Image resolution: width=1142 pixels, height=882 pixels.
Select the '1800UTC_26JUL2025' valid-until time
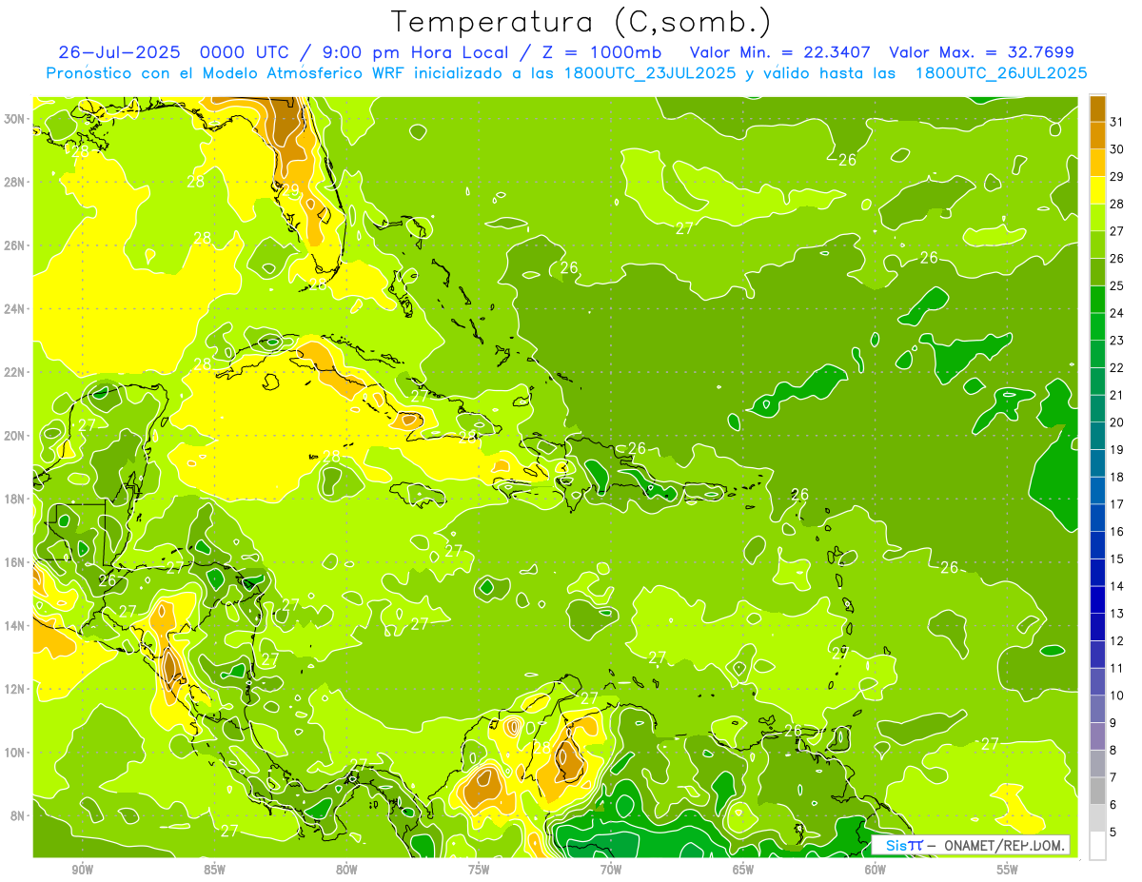click(x=1001, y=73)
